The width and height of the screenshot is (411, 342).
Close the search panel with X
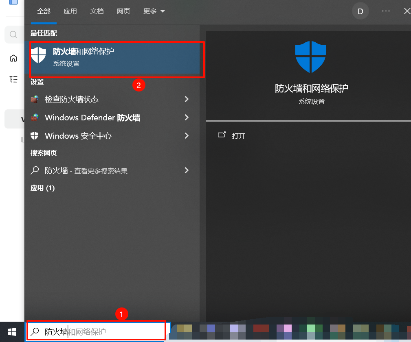pos(407,11)
